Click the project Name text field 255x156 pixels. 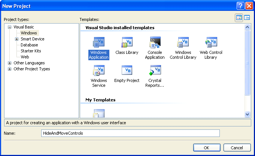pos(130,133)
